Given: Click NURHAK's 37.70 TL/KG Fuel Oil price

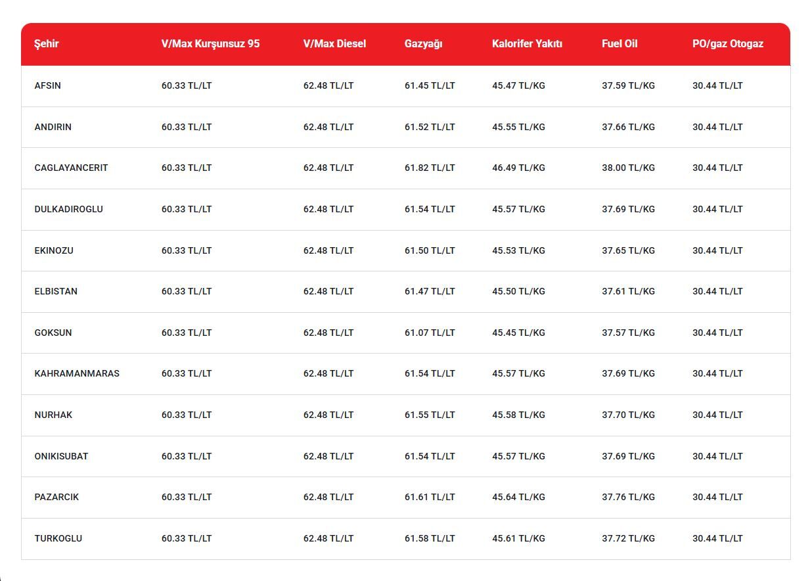Looking at the screenshot, I should coord(628,415).
